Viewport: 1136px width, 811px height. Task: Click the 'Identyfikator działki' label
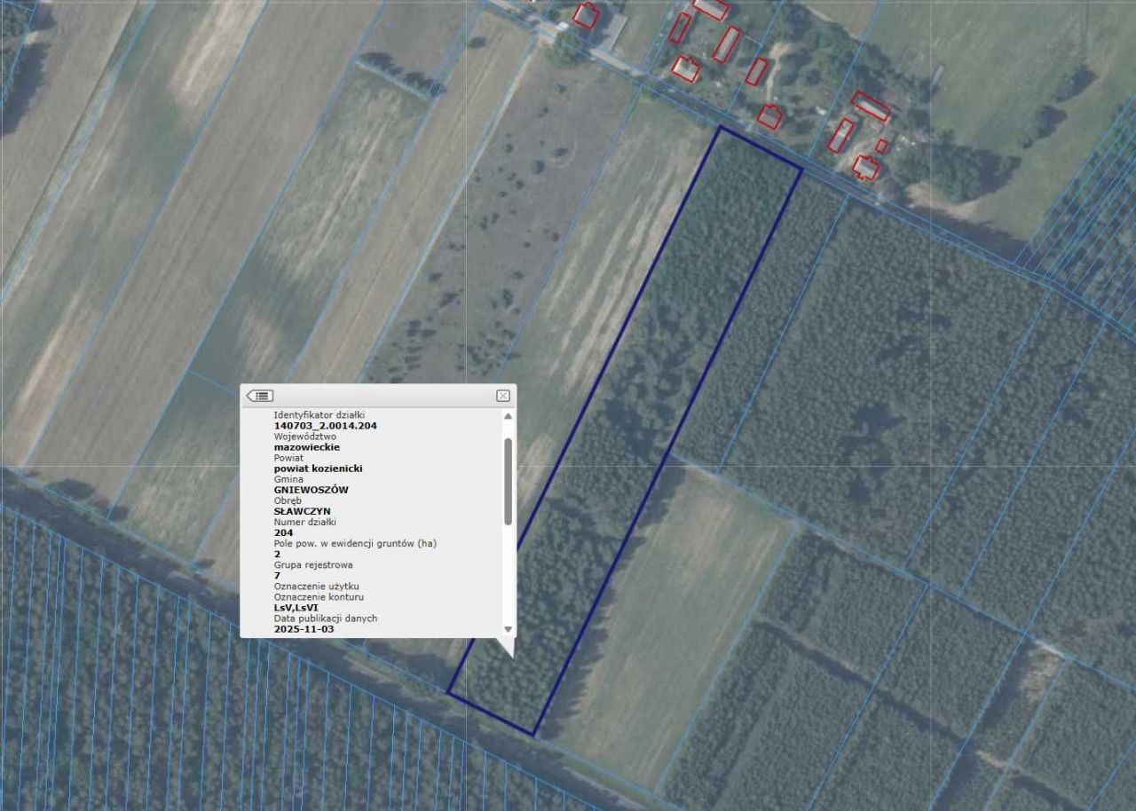(319, 414)
